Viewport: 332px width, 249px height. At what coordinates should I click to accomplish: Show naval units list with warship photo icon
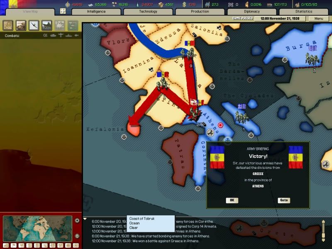47,25
